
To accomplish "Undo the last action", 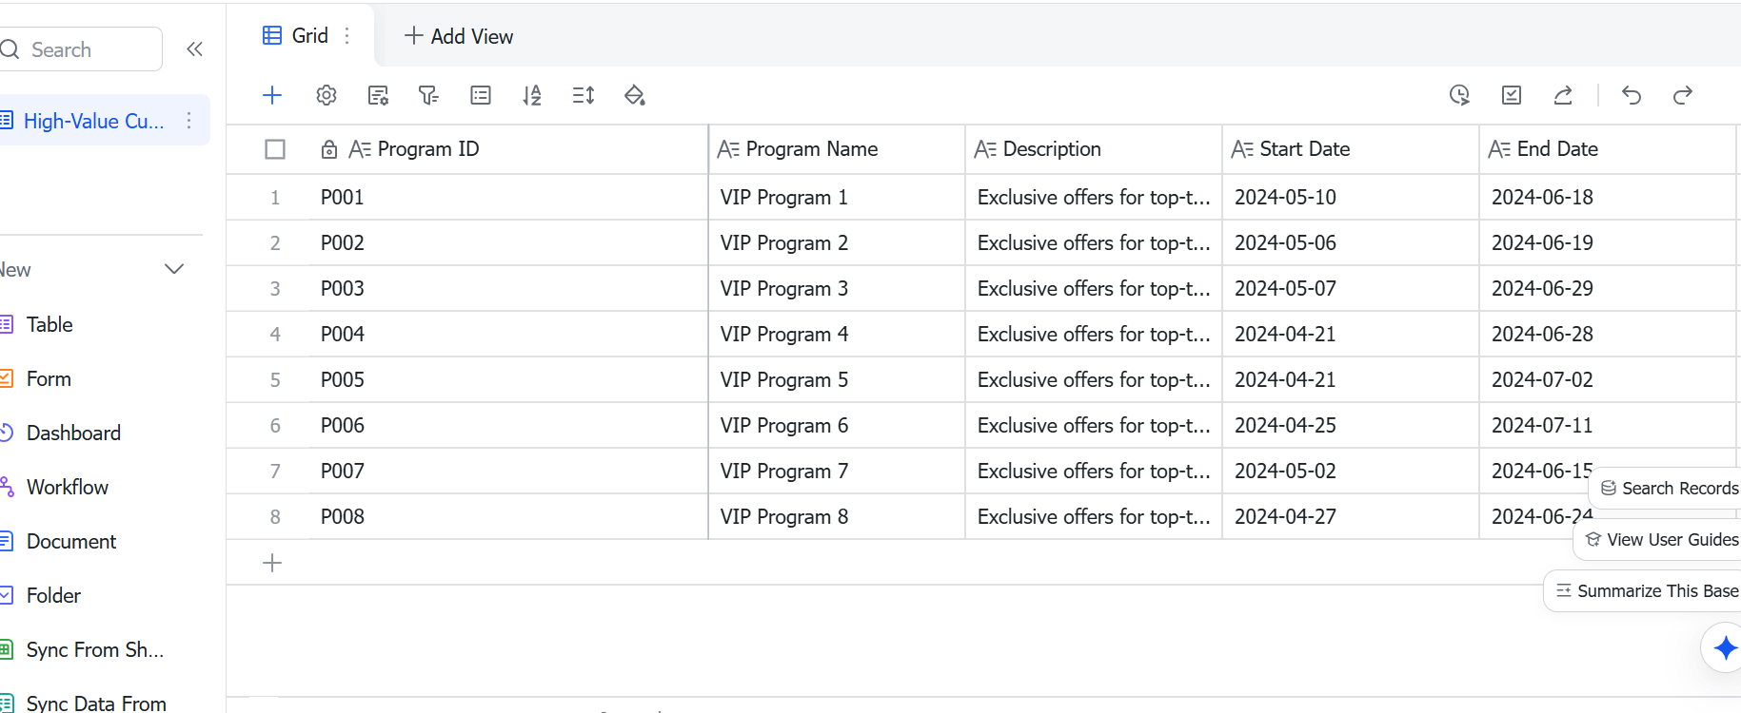I will pos(1632,95).
